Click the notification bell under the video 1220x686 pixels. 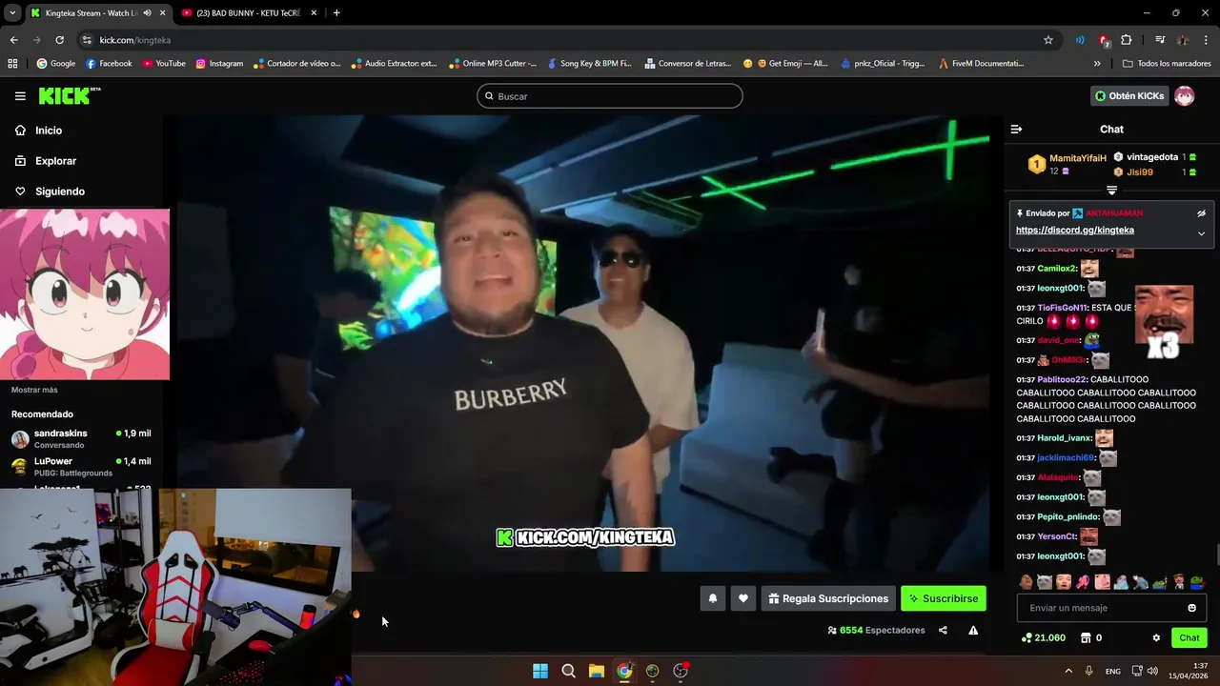(x=713, y=598)
